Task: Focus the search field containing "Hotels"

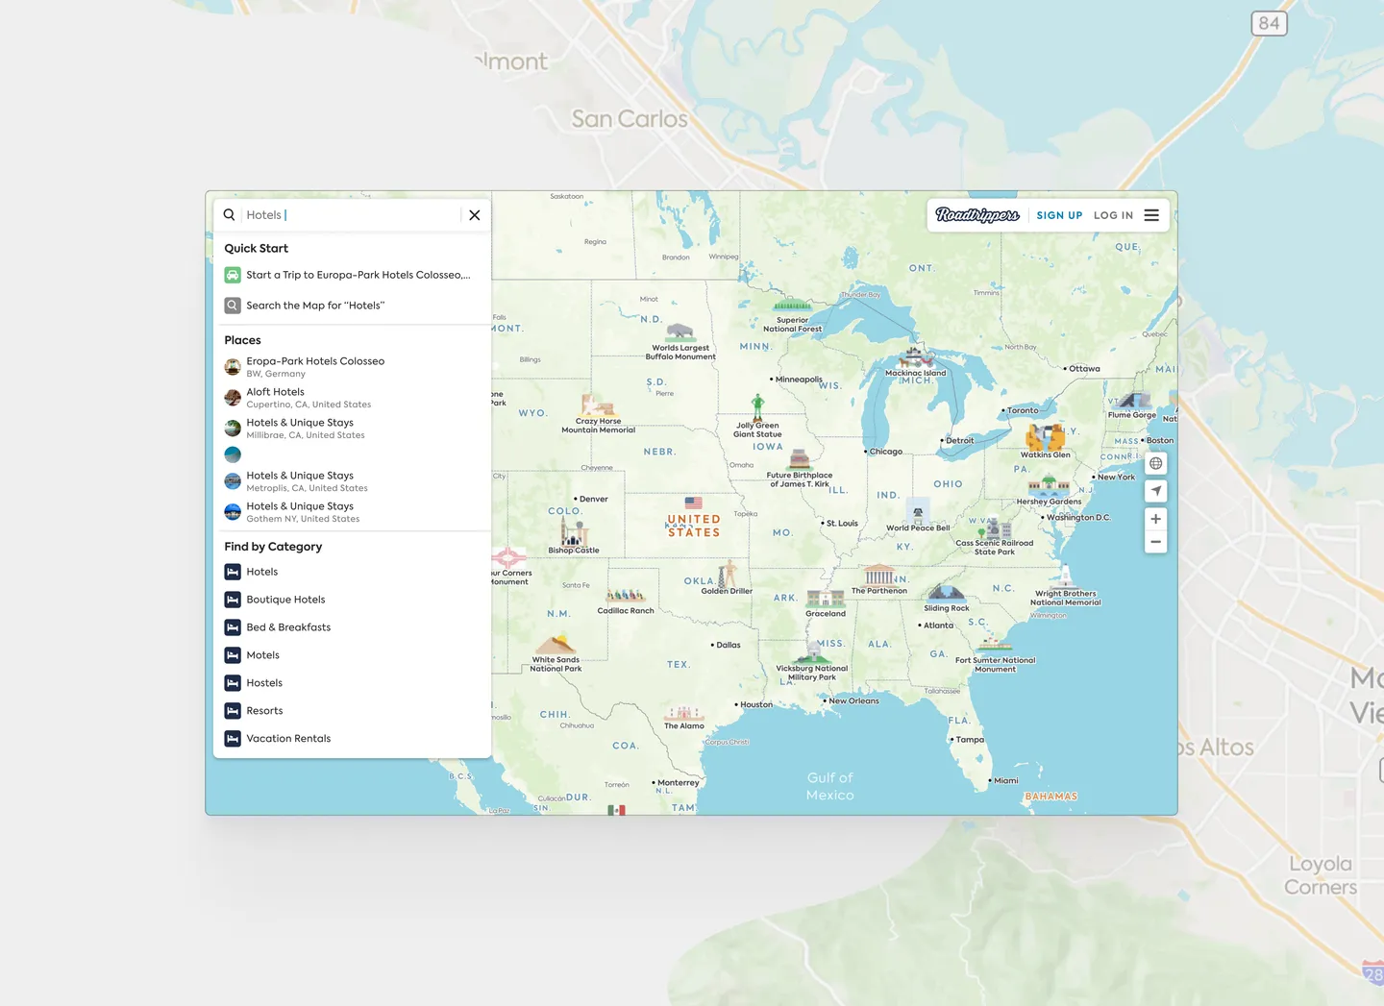Action: (352, 215)
